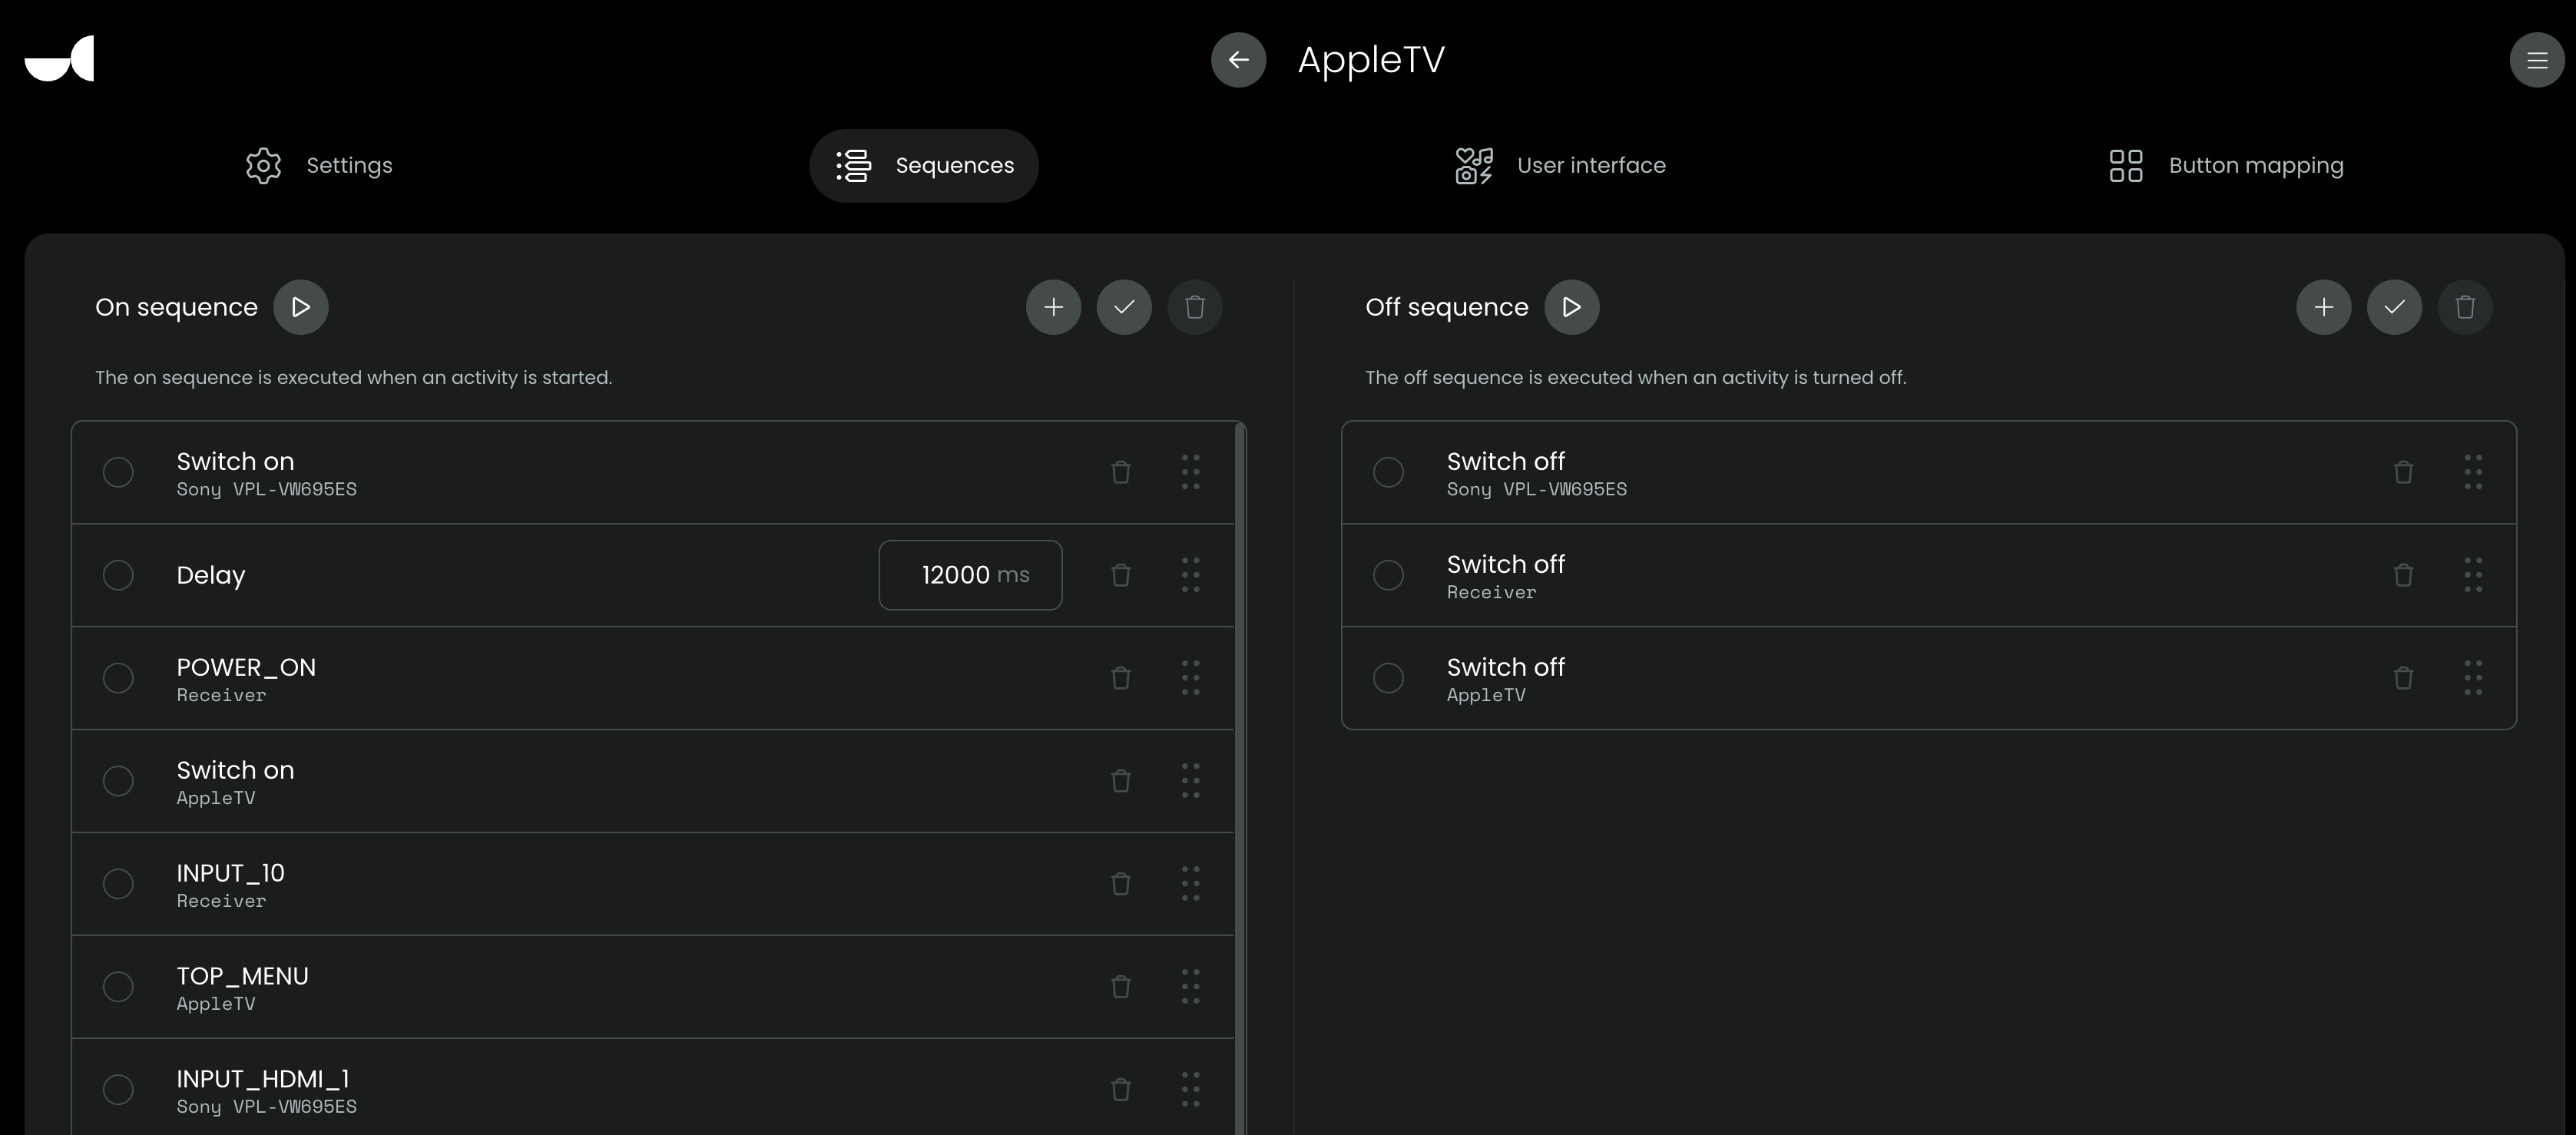The height and width of the screenshot is (1135, 2576).
Task: Click the AppleTV page title
Action: click(x=1371, y=60)
